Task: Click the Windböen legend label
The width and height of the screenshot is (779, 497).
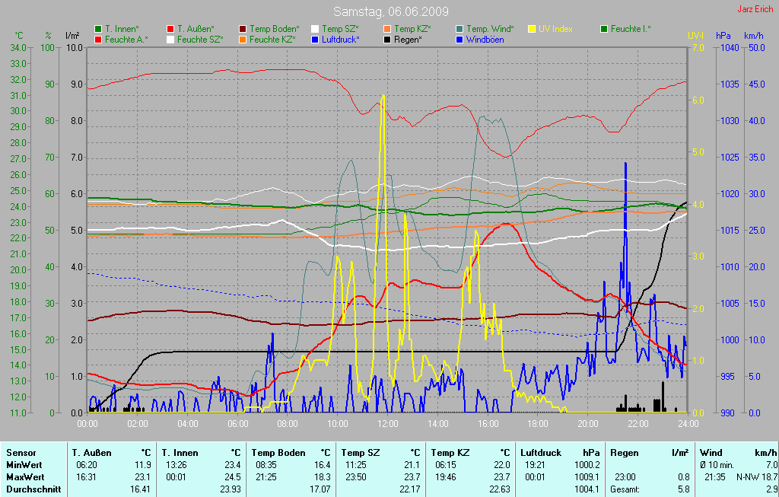Action: 486,39
